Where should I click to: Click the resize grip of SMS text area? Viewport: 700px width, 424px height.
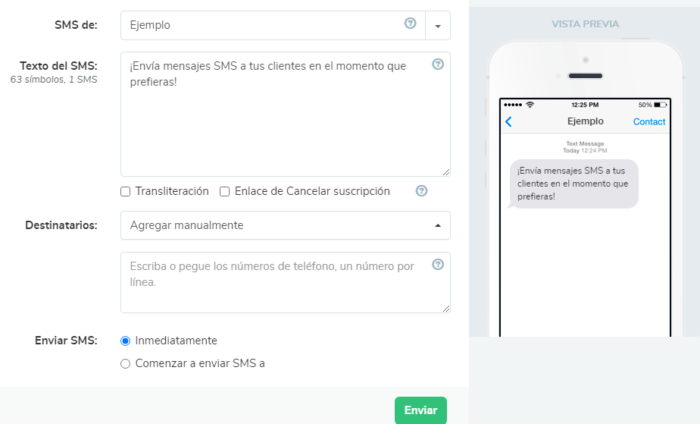[x=446, y=172]
